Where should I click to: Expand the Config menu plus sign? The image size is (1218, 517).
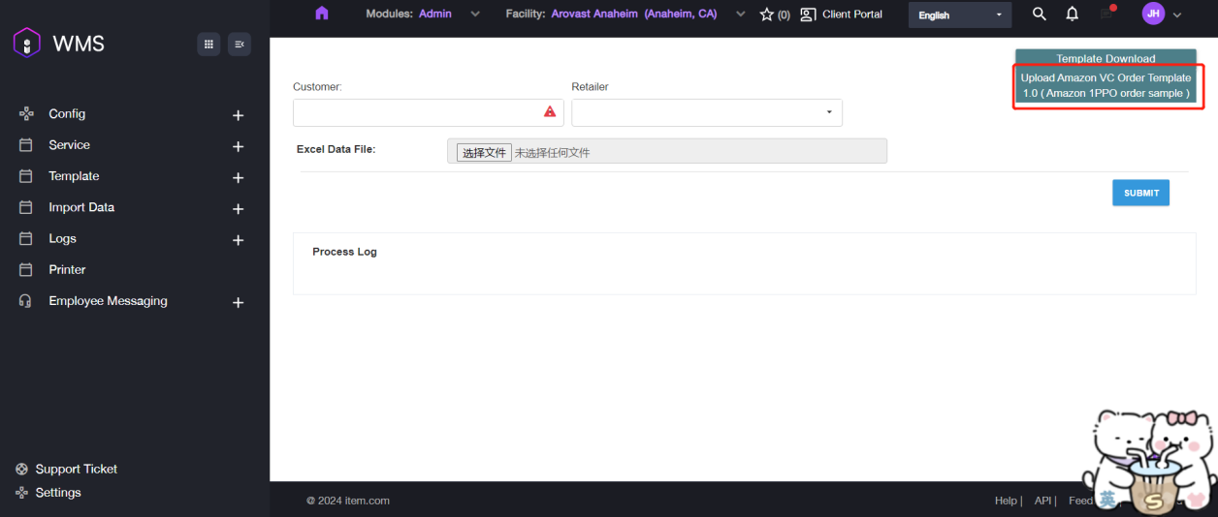tap(238, 115)
